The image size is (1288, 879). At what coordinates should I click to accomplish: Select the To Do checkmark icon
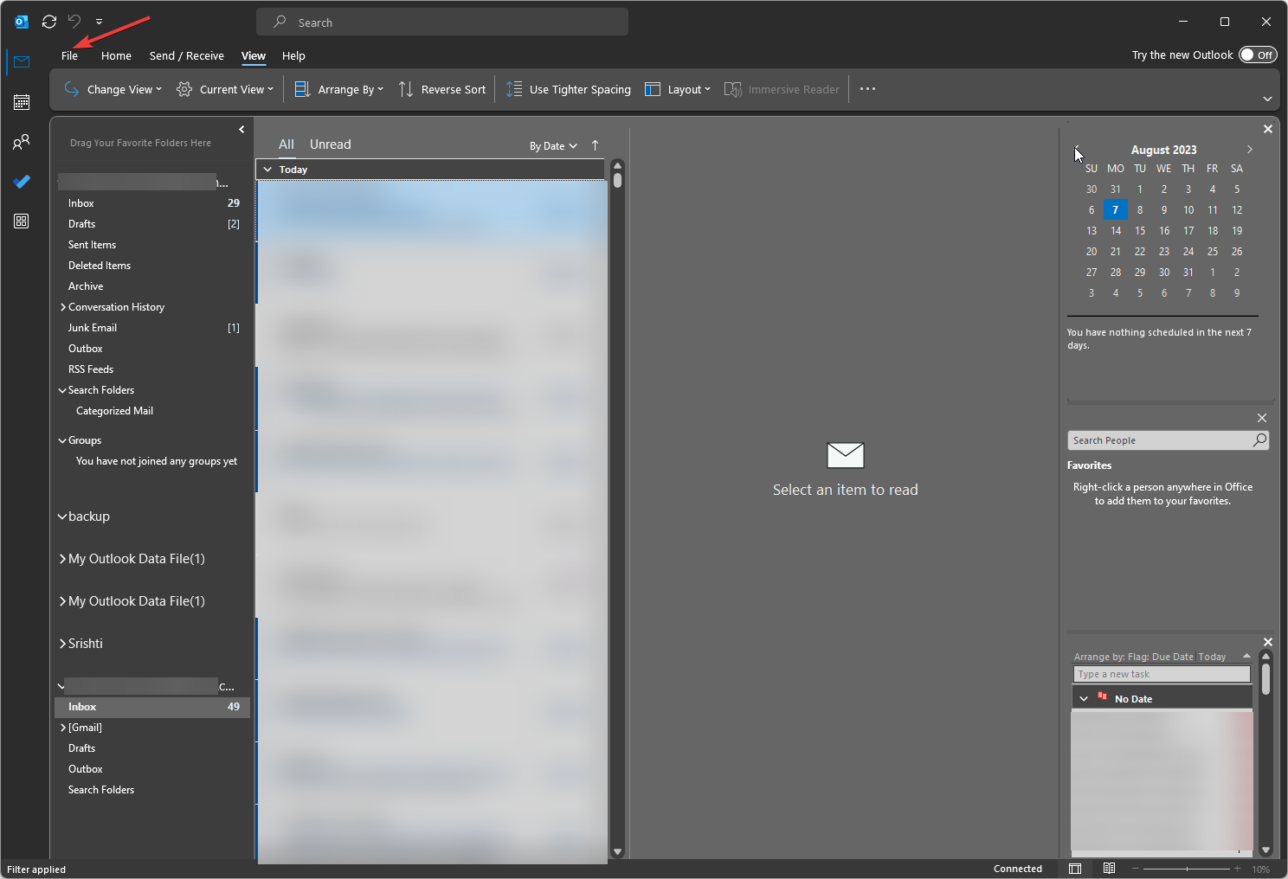(x=21, y=181)
